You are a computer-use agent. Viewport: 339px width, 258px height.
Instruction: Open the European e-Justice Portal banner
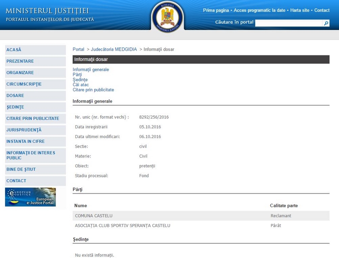31,197
